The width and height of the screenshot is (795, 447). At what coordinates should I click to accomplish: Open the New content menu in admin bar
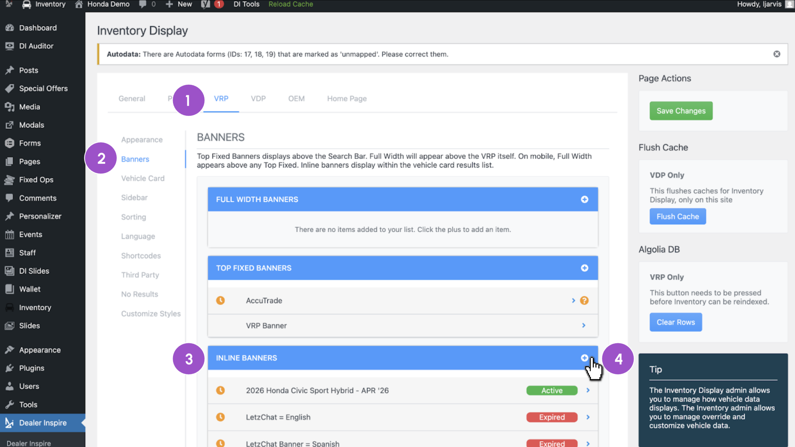tap(179, 4)
